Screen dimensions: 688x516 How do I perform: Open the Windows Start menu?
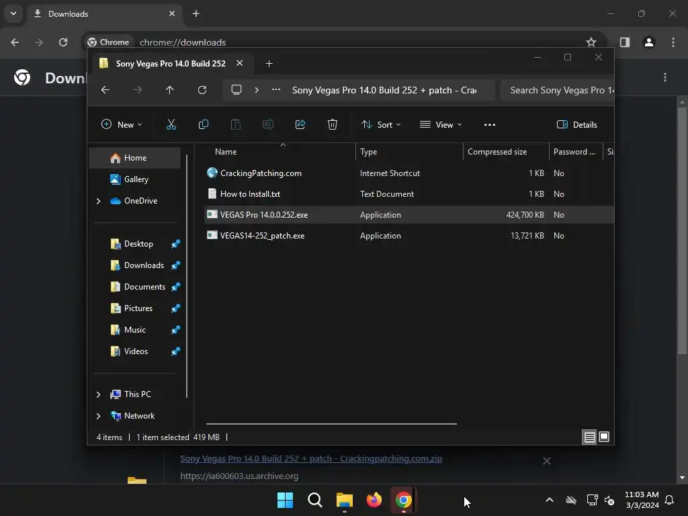pyautogui.click(x=285, y=500)
